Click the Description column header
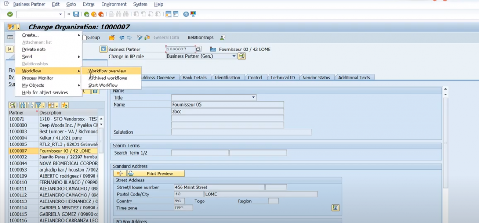The width and height of the screenshot is (479, 223). click(68, 112)
